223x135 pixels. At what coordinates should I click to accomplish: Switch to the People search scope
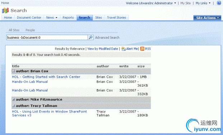pyautogui.click(x=30, y=30)
